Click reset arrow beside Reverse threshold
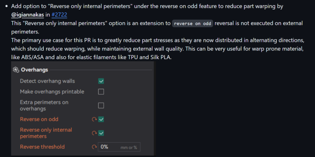This screenshot has width=315, height=157. pyautogui.click(x=94, y=147)
